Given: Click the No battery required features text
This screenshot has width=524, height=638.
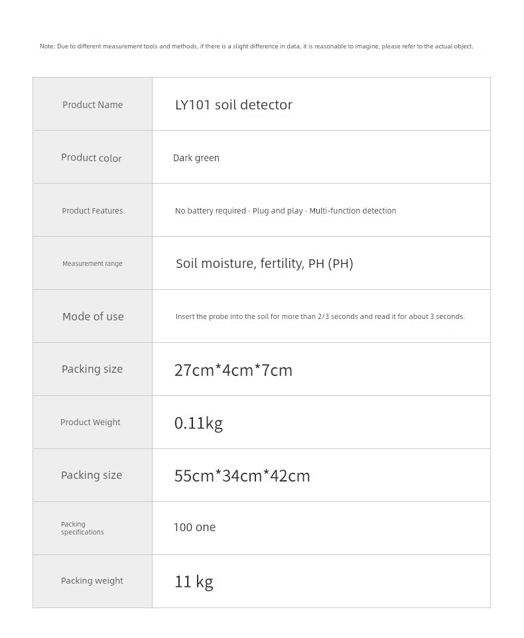Looking at the screenshot, I should coord(285,211).
